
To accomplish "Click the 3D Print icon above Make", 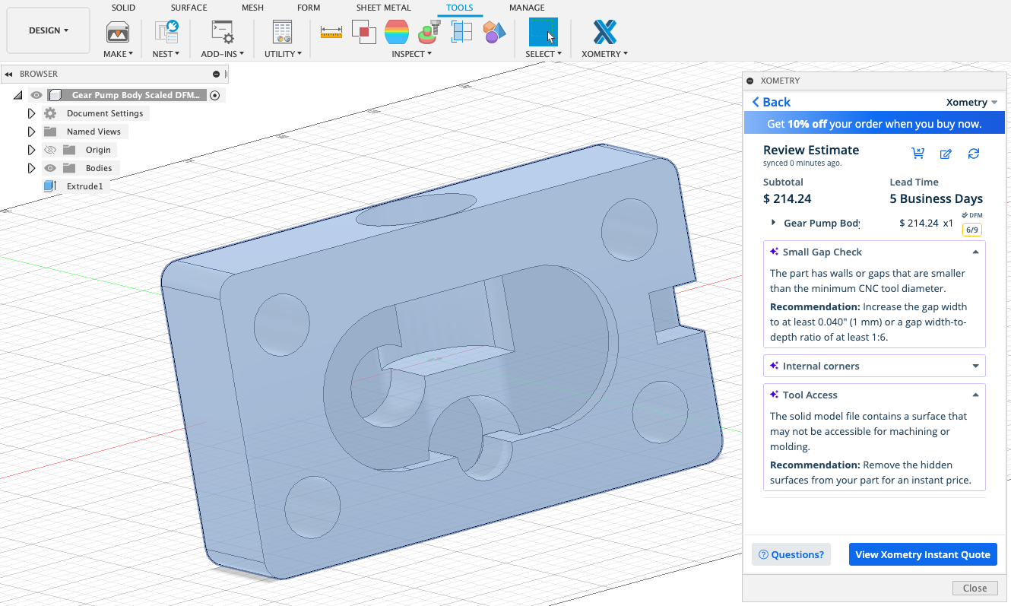I will 118,32.
